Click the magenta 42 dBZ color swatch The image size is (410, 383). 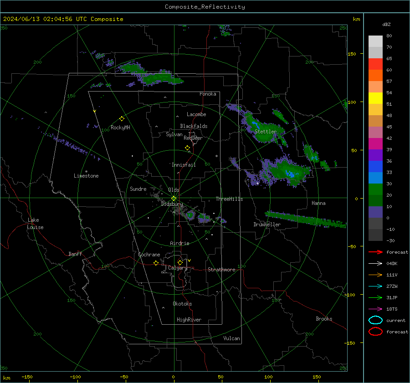[x=375, y=143]
